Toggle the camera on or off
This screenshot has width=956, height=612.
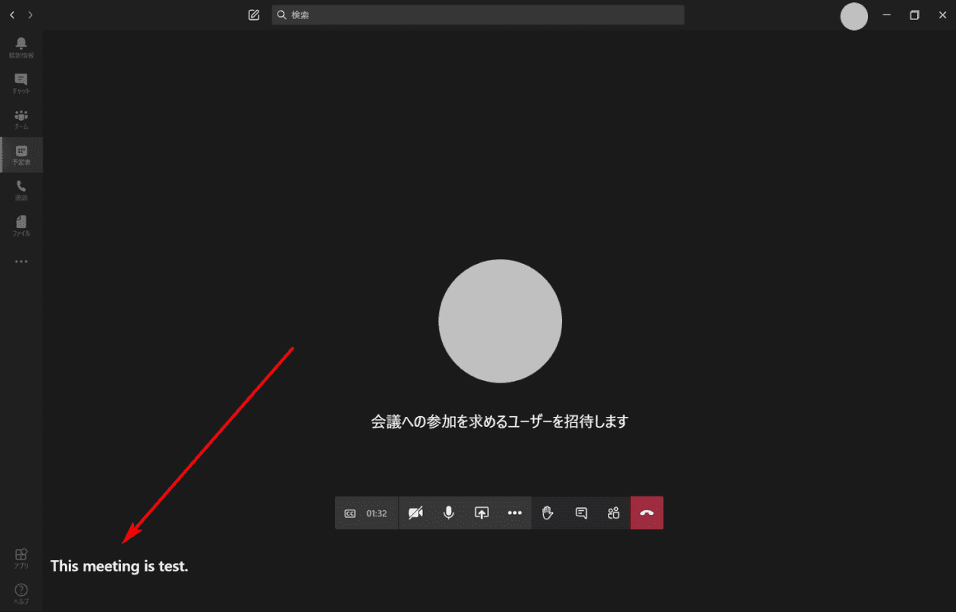tap(415, 513)
